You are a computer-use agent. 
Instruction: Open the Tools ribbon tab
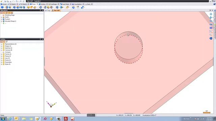tap(88, 4)
